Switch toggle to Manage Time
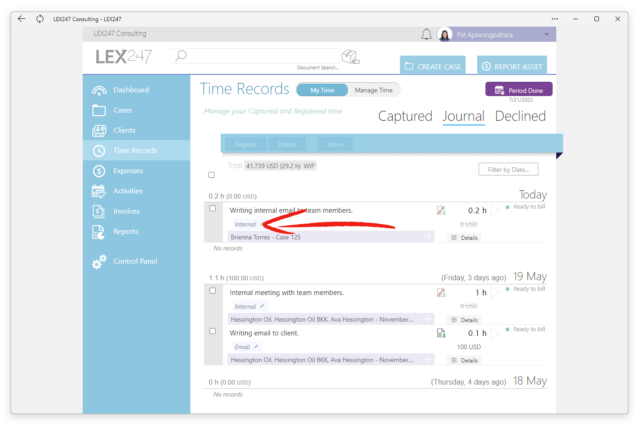 (374, 90)
